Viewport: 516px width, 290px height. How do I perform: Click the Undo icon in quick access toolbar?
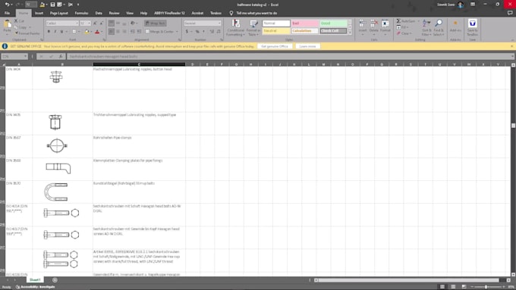(7, 5)
